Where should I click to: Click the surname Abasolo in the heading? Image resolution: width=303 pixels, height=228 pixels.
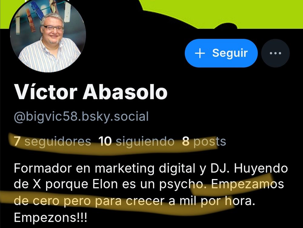pos(125,92)
